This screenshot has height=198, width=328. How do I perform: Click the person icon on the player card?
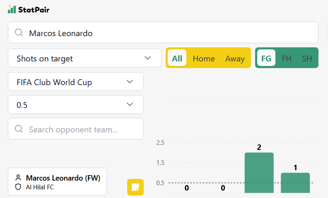pos(18,178)
